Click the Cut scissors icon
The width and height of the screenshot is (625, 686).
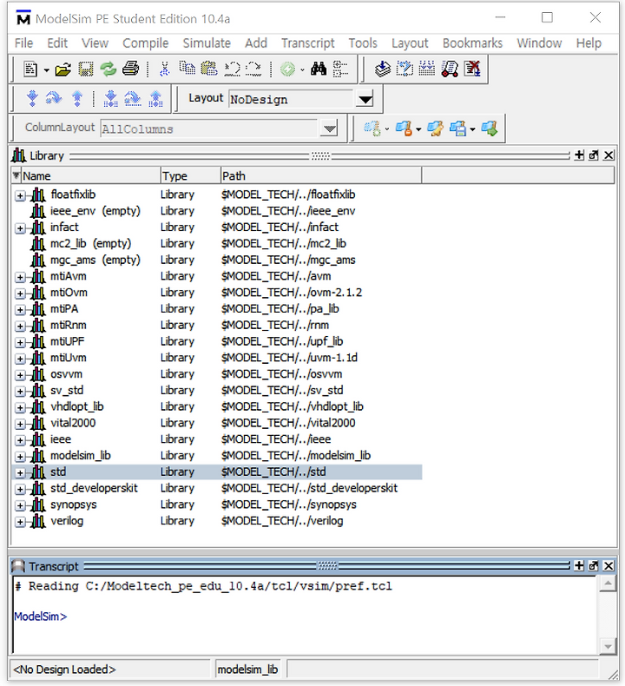pos(164,69)
